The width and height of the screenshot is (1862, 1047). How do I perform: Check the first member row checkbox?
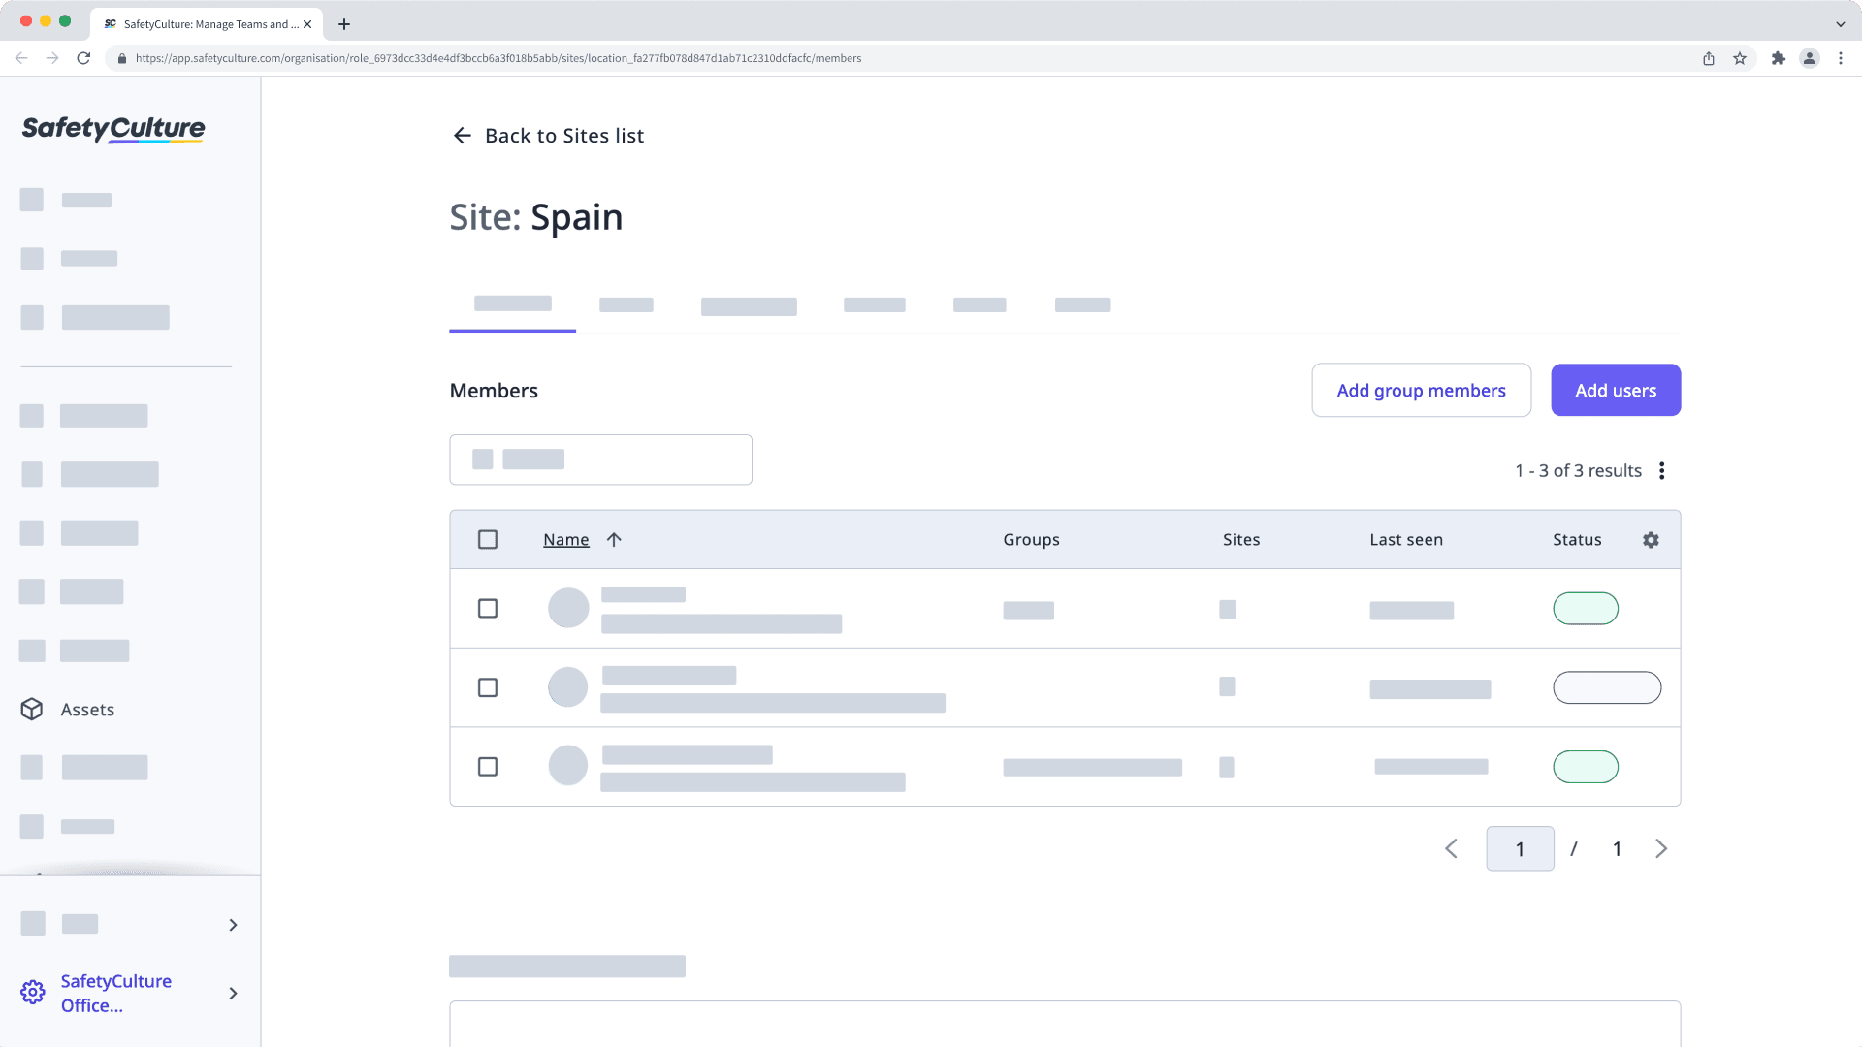(x=488, y=608)
